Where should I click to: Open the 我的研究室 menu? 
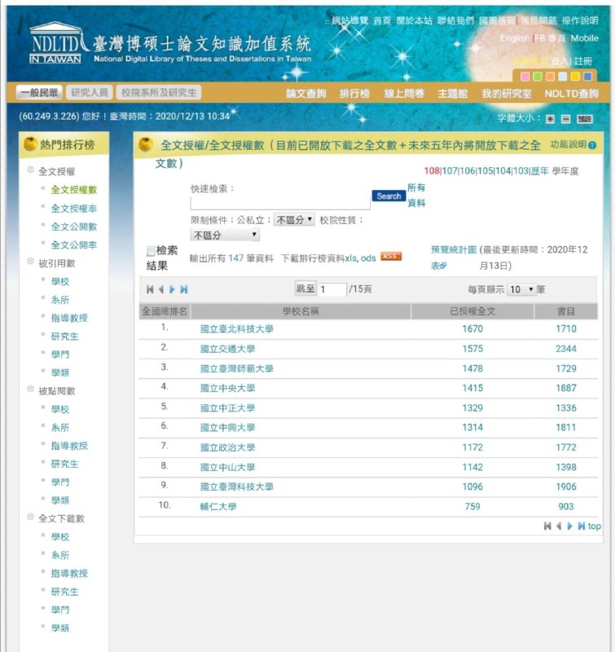click(507, 94)
